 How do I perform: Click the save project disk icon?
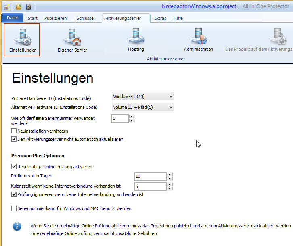(x=28, y=7)
